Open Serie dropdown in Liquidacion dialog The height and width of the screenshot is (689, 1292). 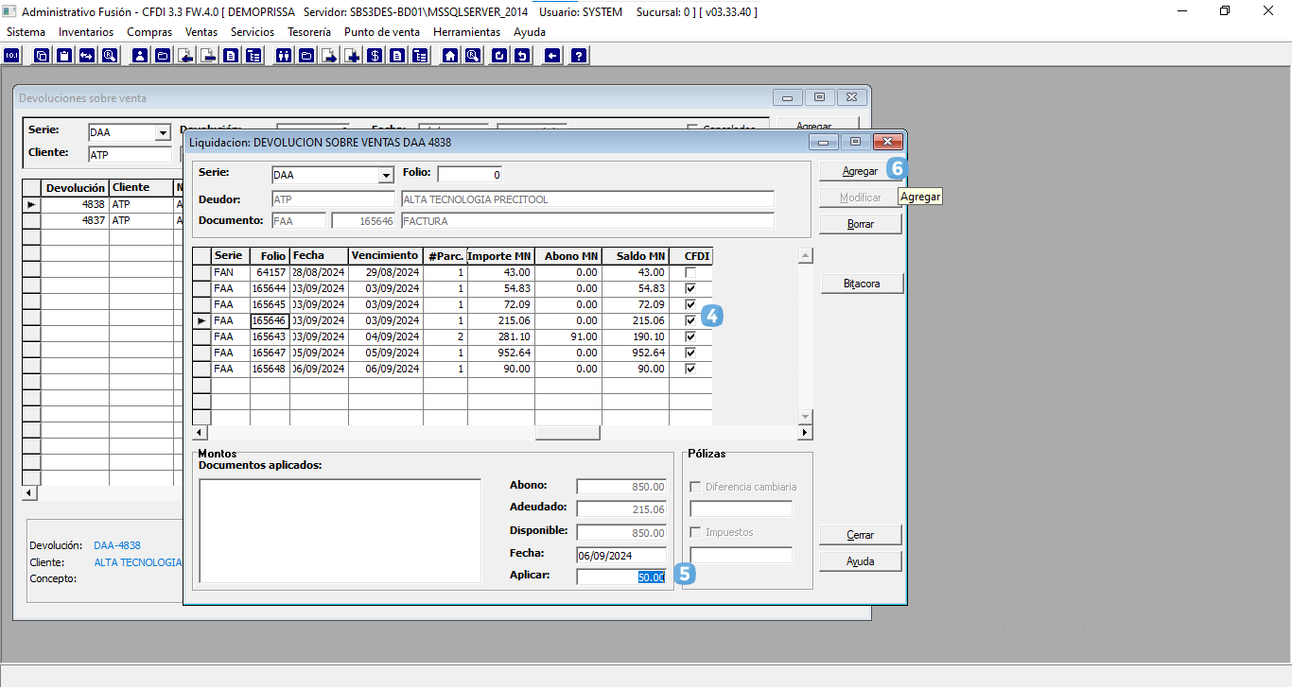tap(385, 176)
